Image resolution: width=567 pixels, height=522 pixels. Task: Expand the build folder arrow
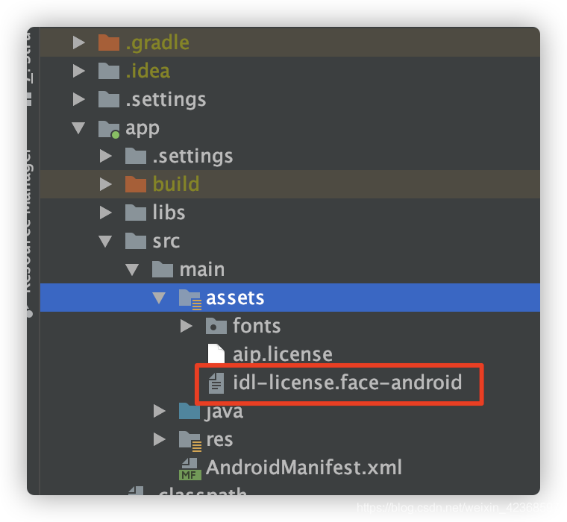tap(106, 184)
